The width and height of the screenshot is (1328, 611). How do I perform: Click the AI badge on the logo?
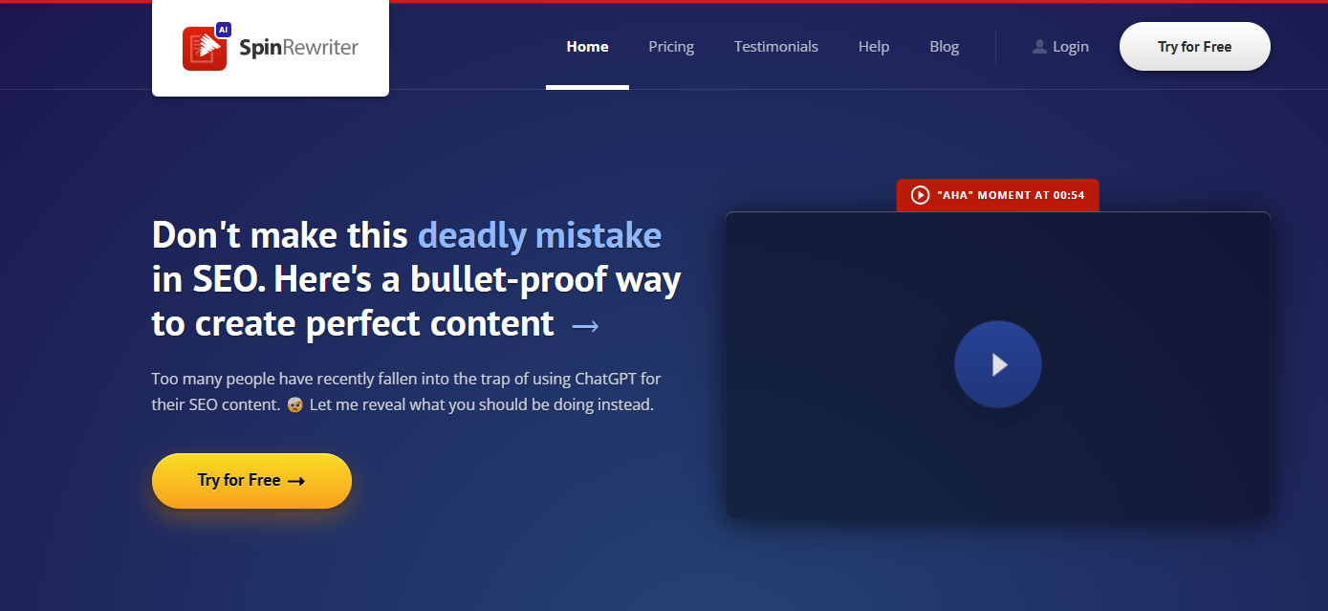[224, 30]
